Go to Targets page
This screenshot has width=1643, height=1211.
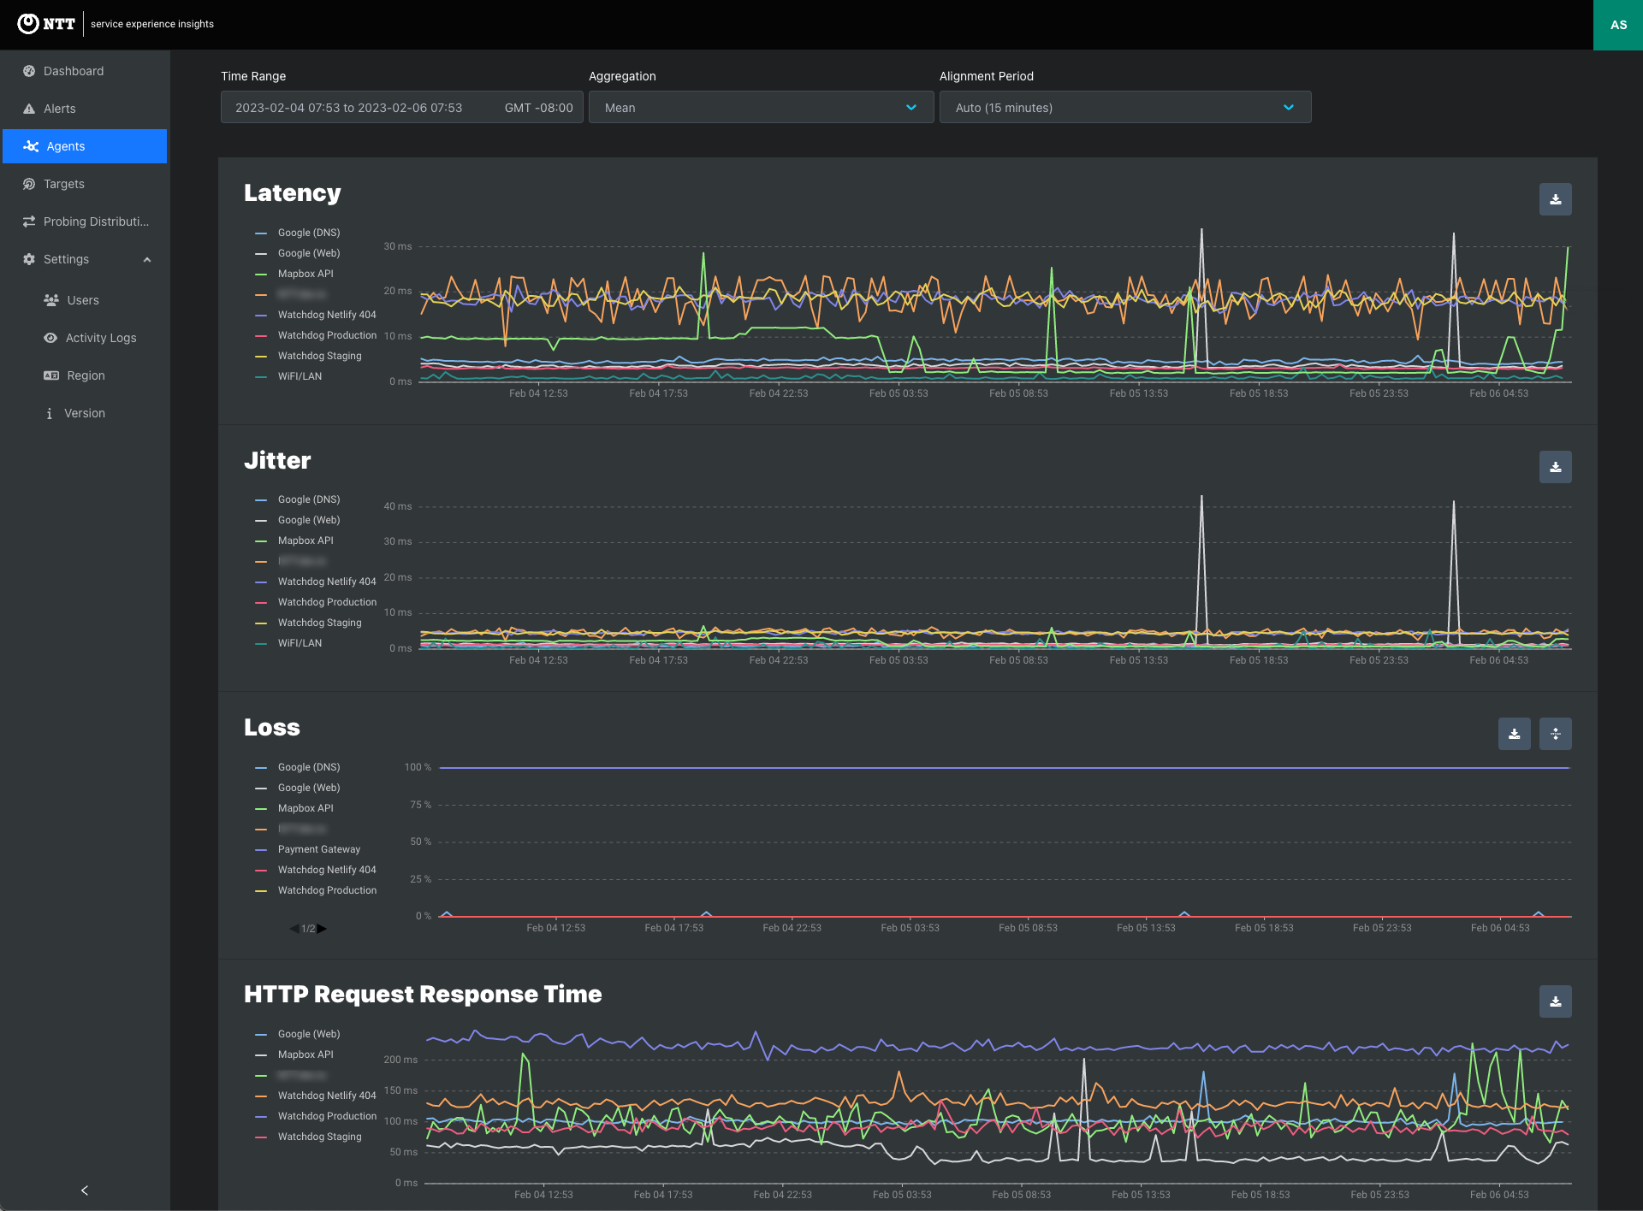[85, 184]
